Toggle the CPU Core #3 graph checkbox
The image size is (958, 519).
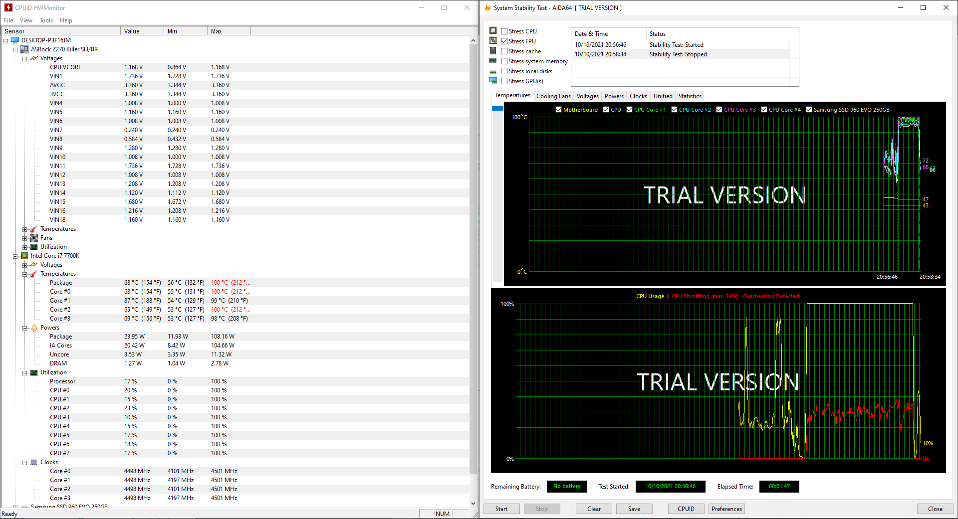[719, 110]
